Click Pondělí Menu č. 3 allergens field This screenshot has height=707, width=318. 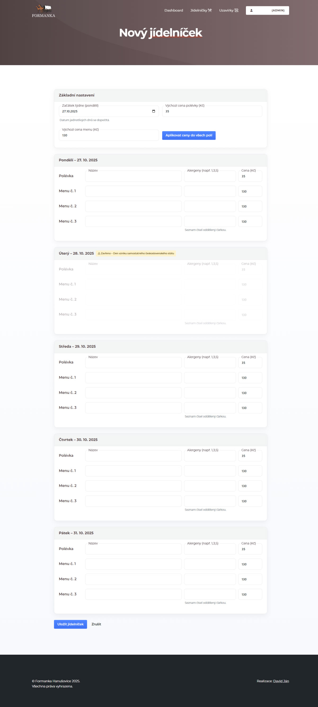[210, 222]
